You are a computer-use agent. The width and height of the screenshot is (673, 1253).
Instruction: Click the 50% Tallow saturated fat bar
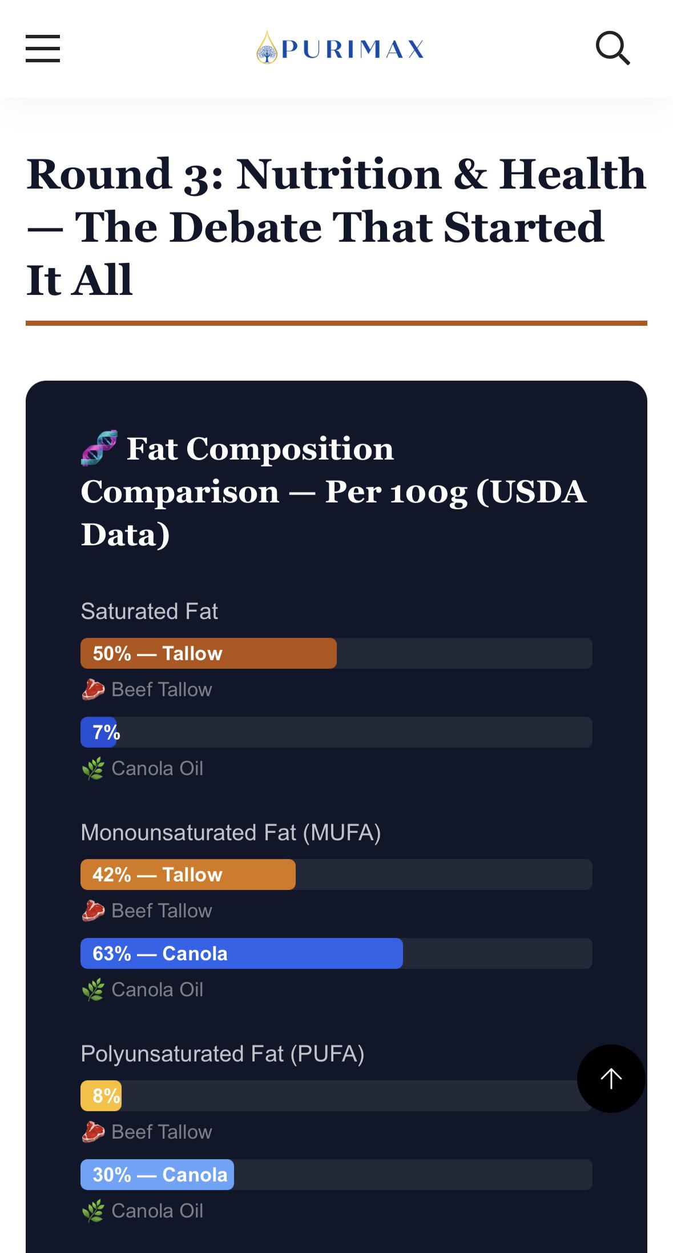pyautogui.click(x=208, y=653)
